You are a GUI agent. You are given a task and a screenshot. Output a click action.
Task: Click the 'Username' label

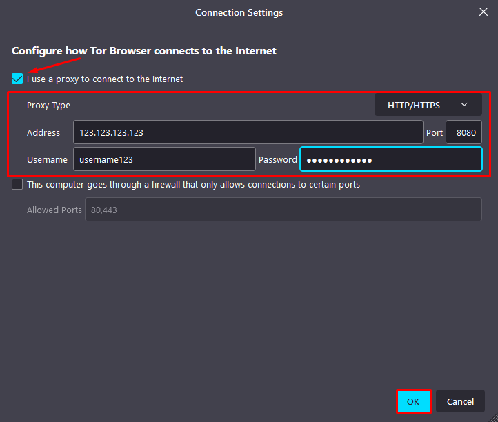click(47, 159)
